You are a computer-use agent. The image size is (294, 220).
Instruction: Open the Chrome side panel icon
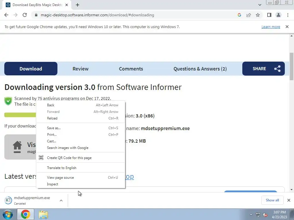pyautogui.click(x=269, y=15)
